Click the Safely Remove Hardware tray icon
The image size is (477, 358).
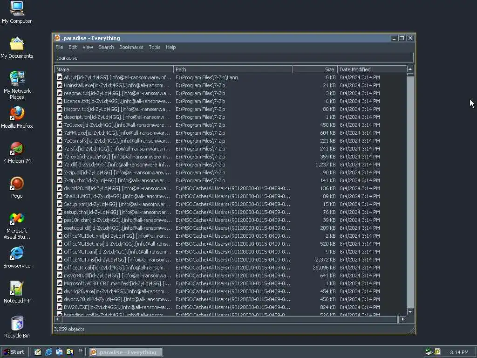429,352
